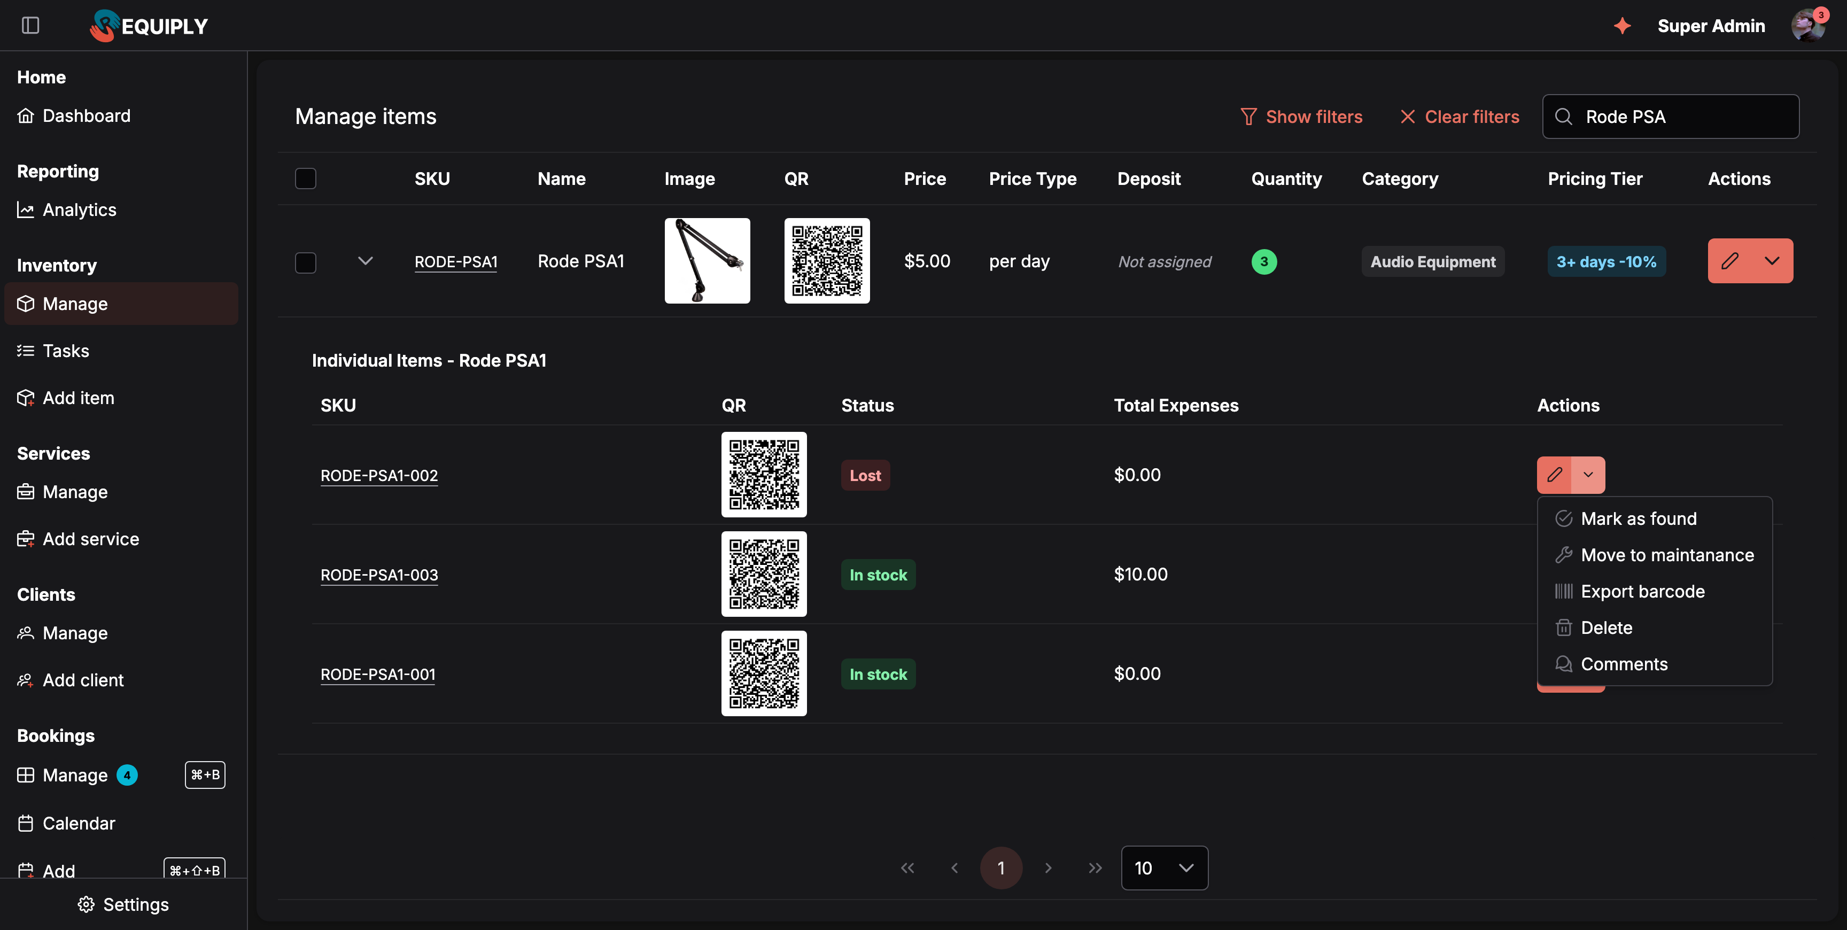Collapse the Rode PSA1 row expander chevron
The image size is (1847, 930).
click(x=365, y=261)
